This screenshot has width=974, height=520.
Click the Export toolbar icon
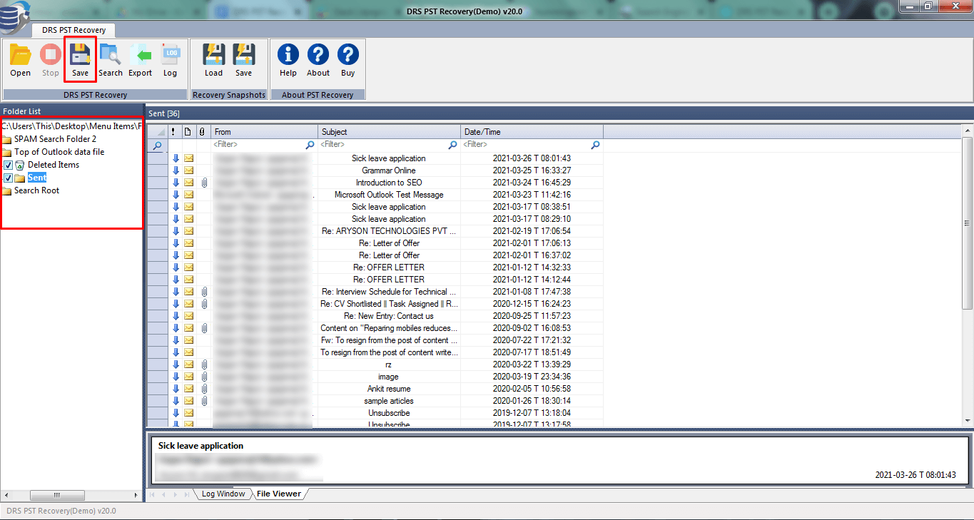click(141, 60)
